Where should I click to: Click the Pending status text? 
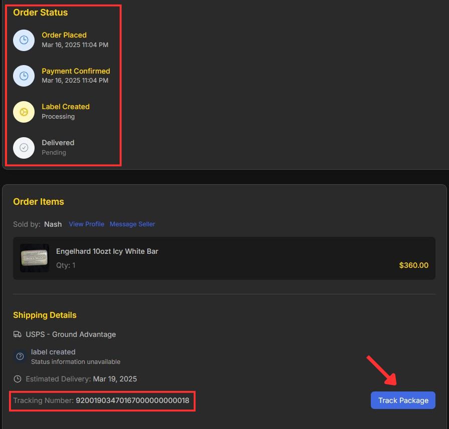[x=54, y=153]
